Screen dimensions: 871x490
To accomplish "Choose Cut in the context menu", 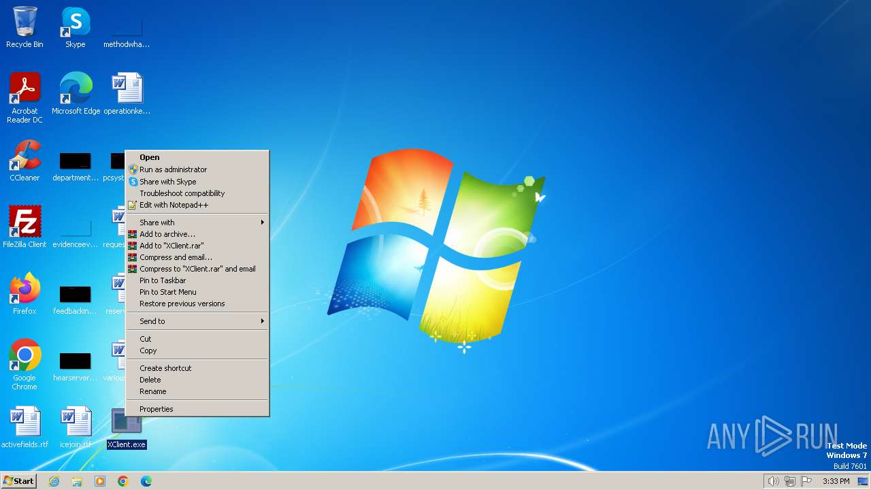I will coord(197,339).
